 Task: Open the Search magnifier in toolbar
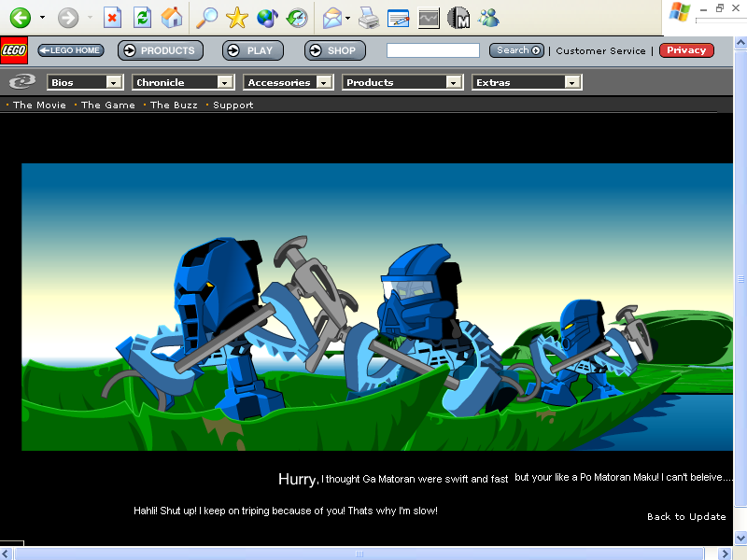[x=206, y=18]
